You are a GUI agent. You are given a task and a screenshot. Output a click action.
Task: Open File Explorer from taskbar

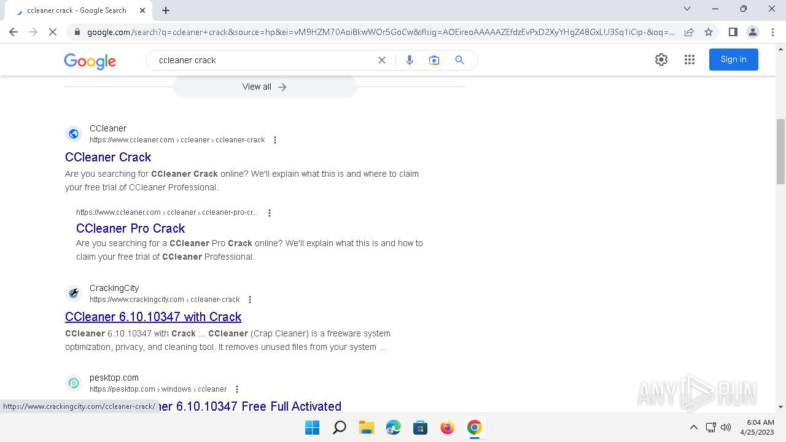(366, 427)
